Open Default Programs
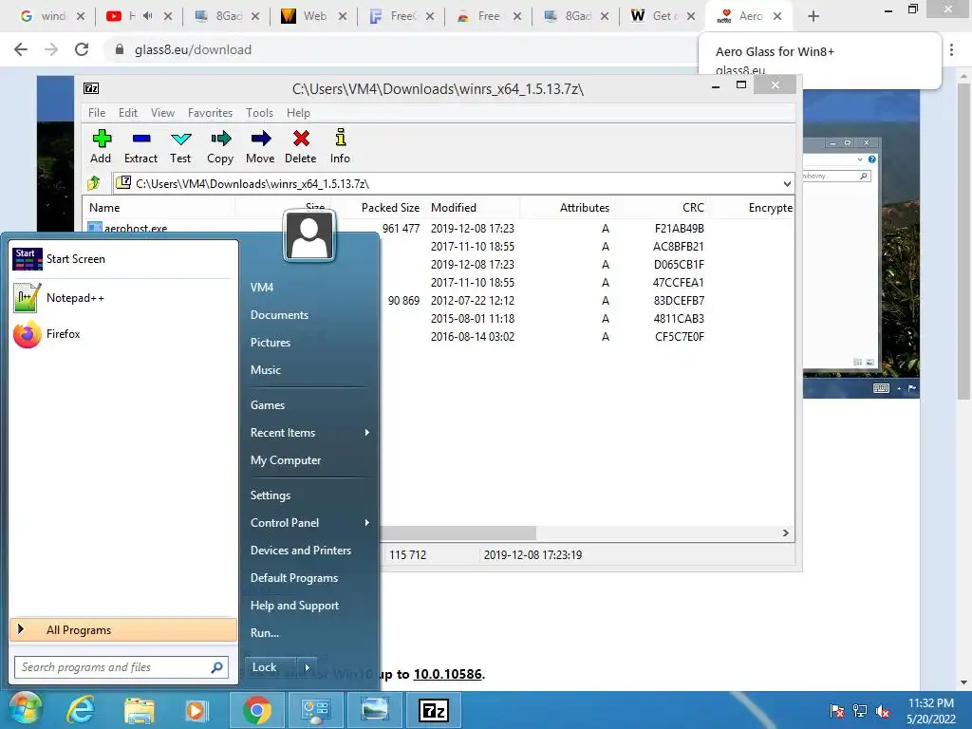The image size is (972, 729). [x=294, y=578]
